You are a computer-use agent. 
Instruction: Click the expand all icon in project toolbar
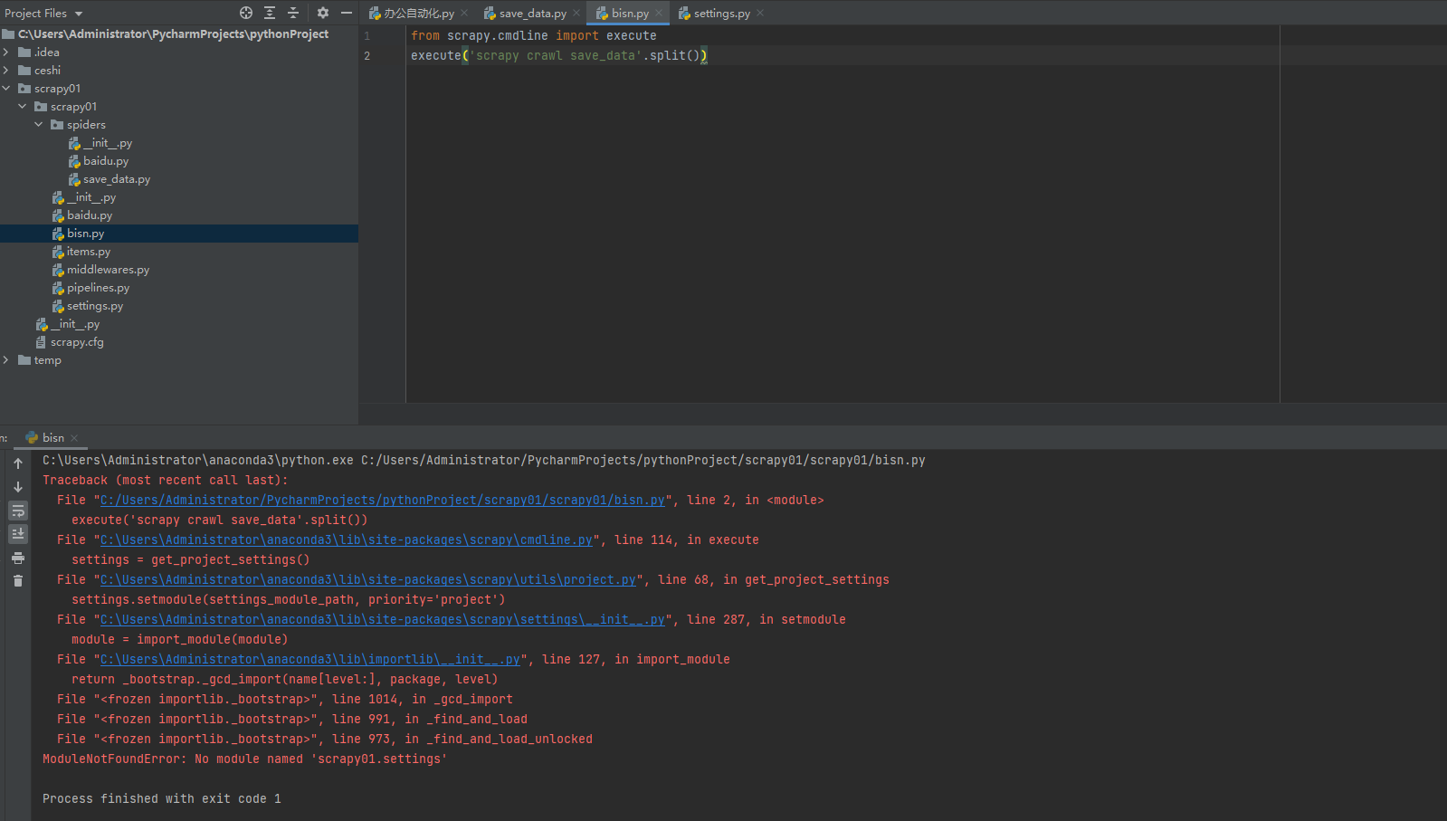pos(270,13)
